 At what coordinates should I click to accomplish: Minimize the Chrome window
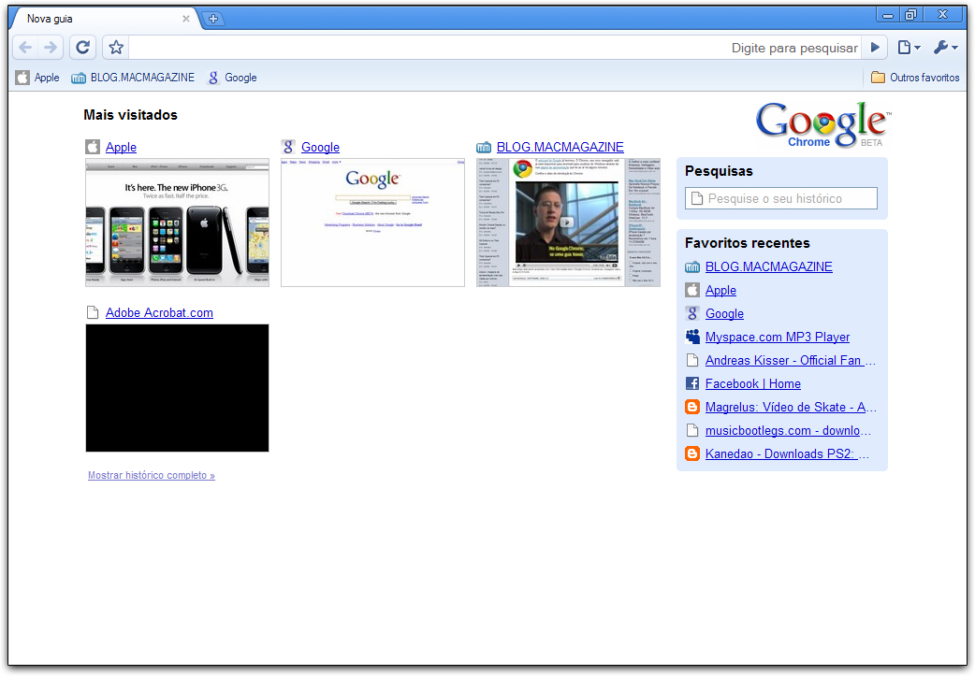(x=888, y=15)
